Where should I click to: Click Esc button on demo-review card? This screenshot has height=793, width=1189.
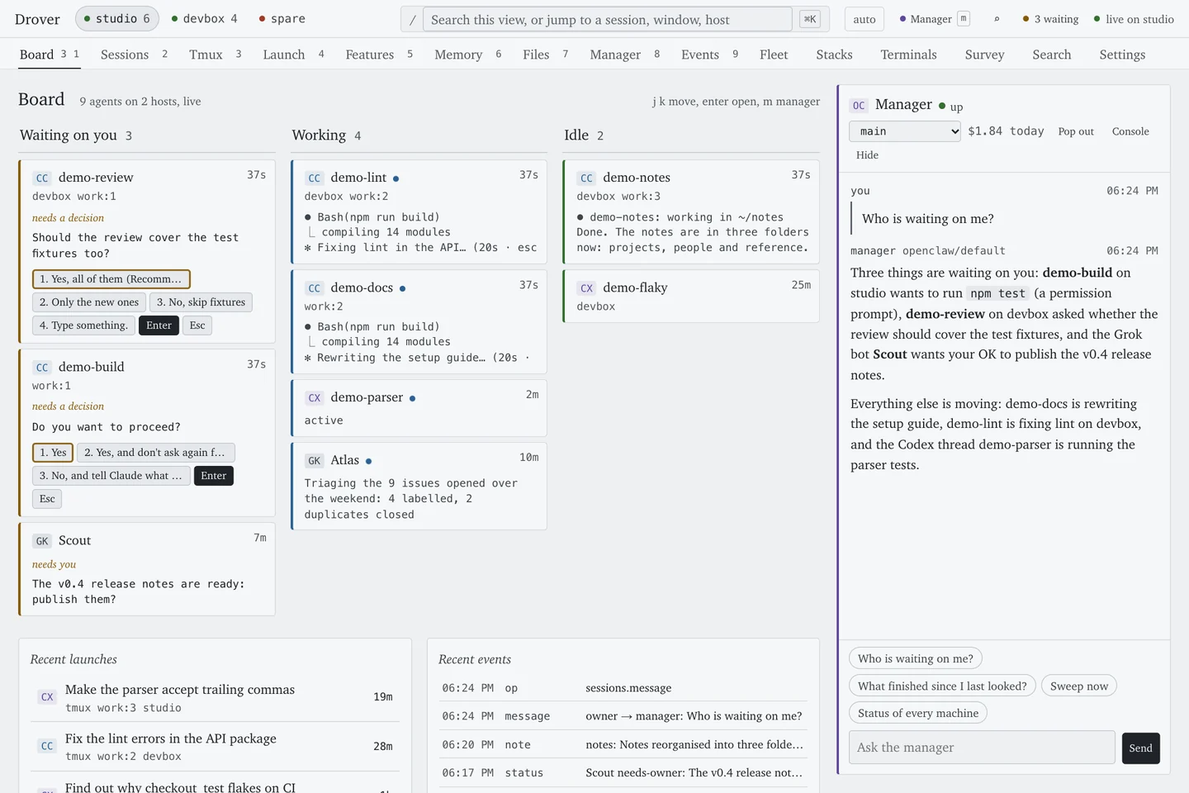197,325
